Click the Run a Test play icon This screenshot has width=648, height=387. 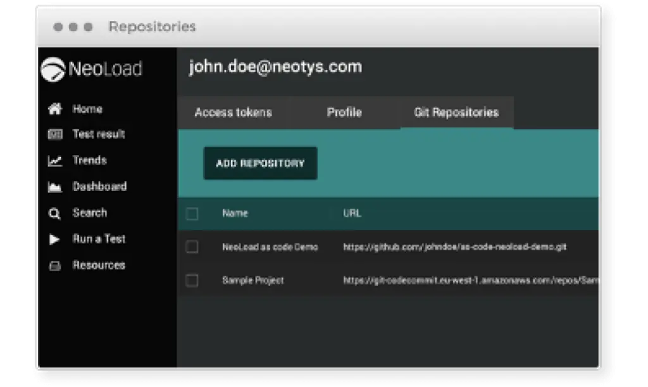click(x=55, y=239)
